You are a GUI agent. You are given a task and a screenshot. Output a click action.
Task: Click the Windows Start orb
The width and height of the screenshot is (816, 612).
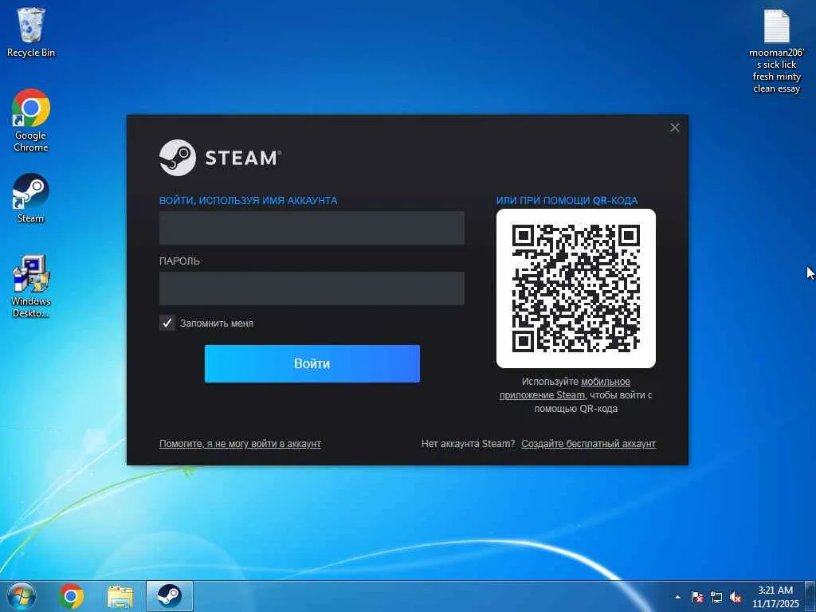[x=22, y=596]
